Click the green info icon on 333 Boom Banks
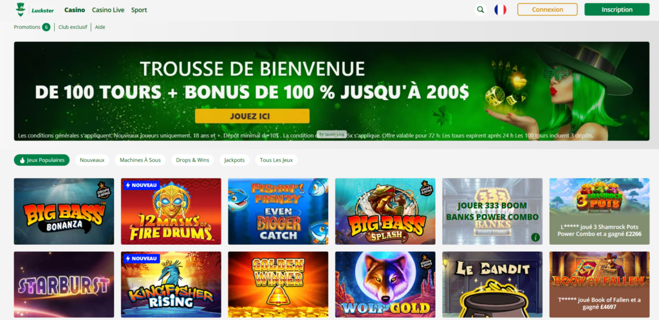This screenshot has width=659, height=320. pyautogui.click(x=535, y=237)
